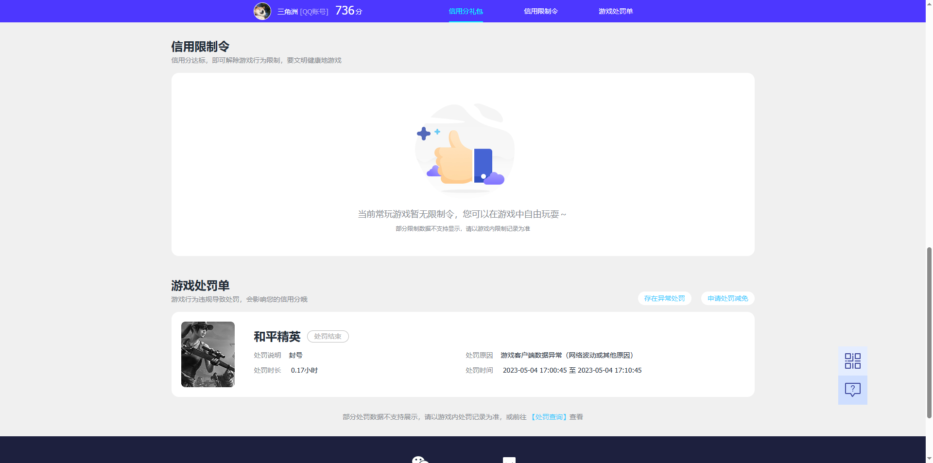Switch to the 信用限制令 tab

tap(541, 11)
